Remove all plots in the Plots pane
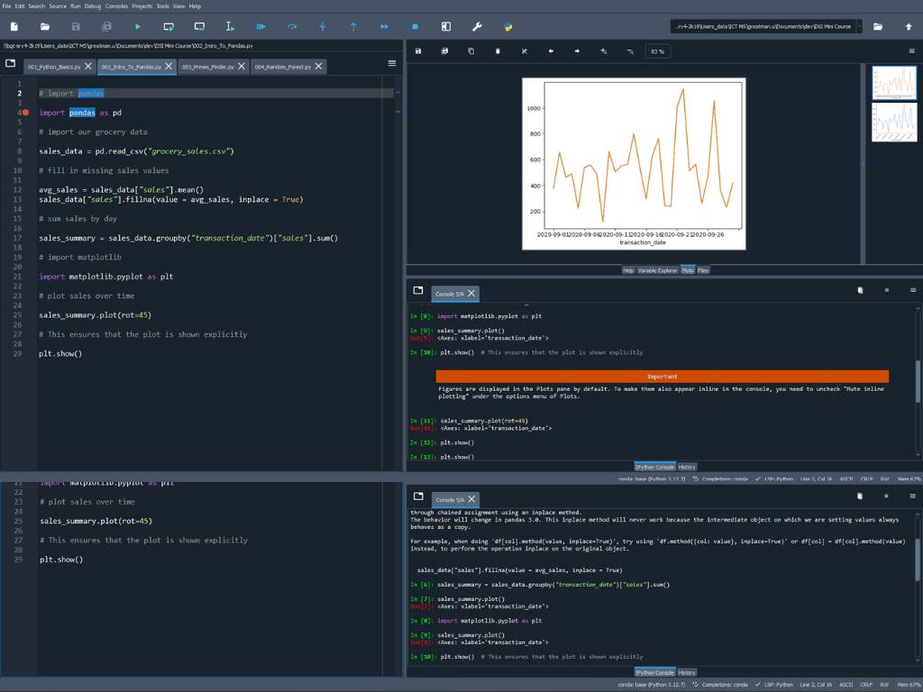 tap(525, 51)
